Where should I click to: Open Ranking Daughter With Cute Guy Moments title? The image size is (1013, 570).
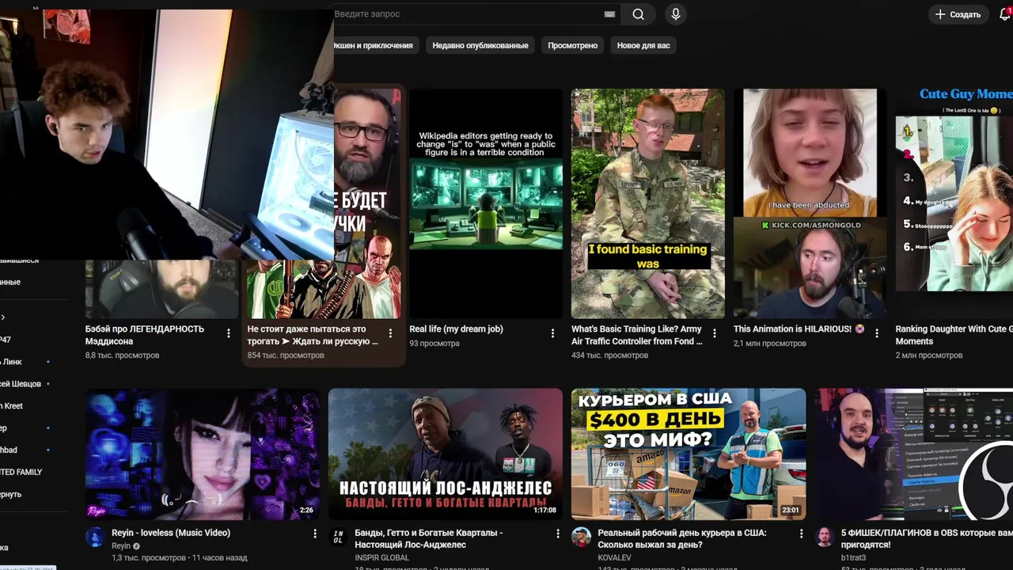click(x=954, y=335)
